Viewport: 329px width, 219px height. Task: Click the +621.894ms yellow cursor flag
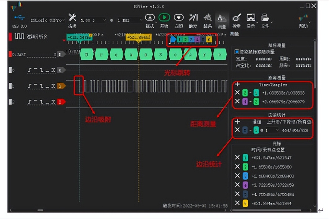tap(138, 38)
